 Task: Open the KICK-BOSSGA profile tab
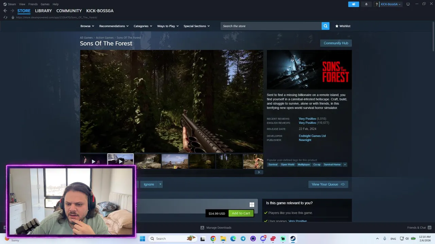tap(100, 11)
